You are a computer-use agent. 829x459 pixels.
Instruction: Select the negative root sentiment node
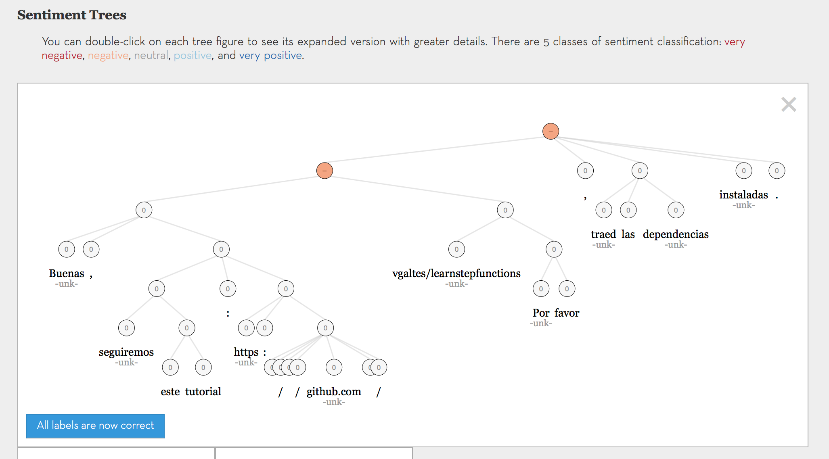(551, 131)
